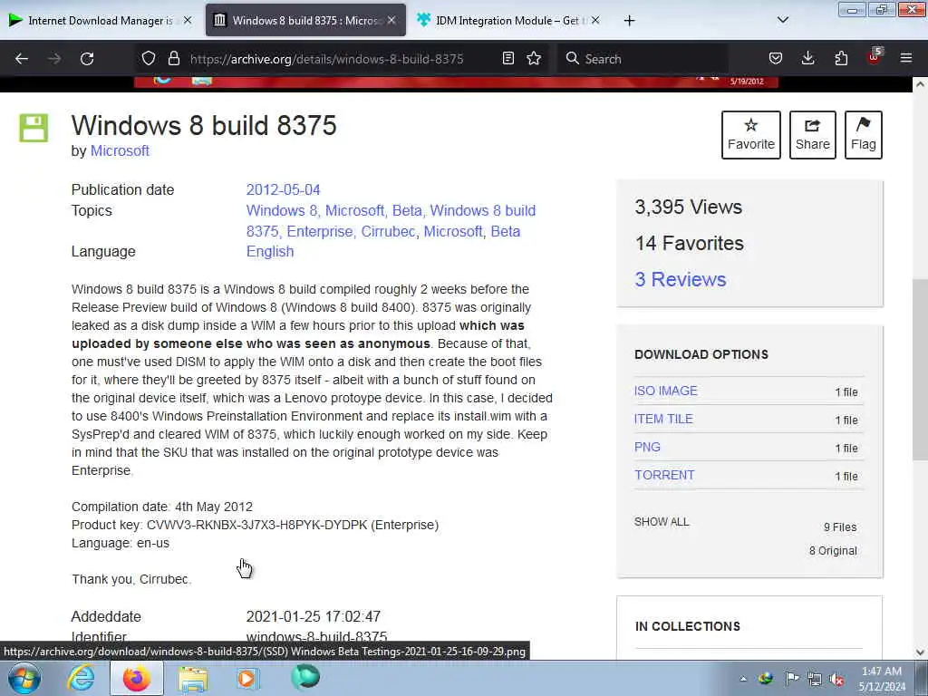Open the PNG download option
The height and width of the screenshot is (696, 928).
(x=647, y=448)
